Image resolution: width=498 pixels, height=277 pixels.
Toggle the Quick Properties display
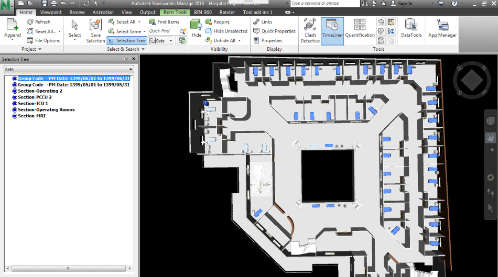click(274, 31)
